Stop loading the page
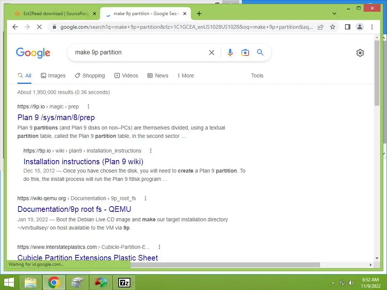Screen dimensions: 387x290 click(39, 27)
